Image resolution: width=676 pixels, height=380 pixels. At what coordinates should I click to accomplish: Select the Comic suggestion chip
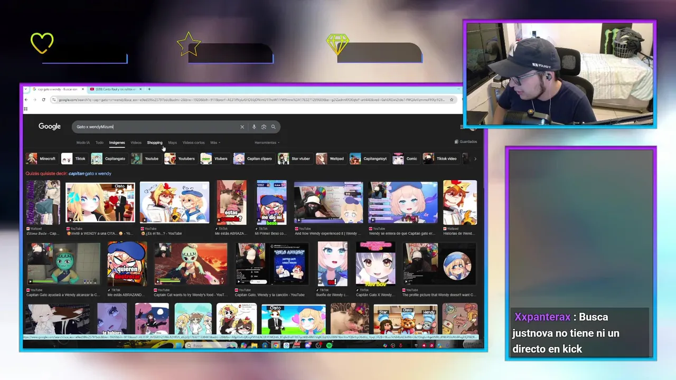point(406,159)
